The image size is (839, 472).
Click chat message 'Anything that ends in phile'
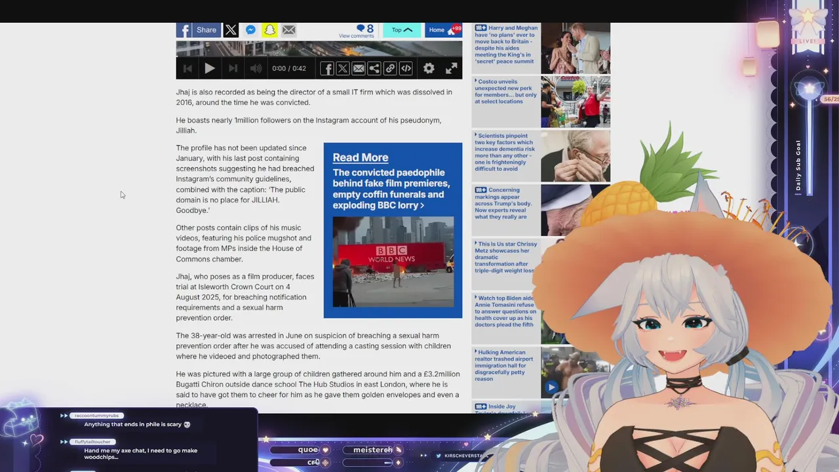(x=137, y=424)
